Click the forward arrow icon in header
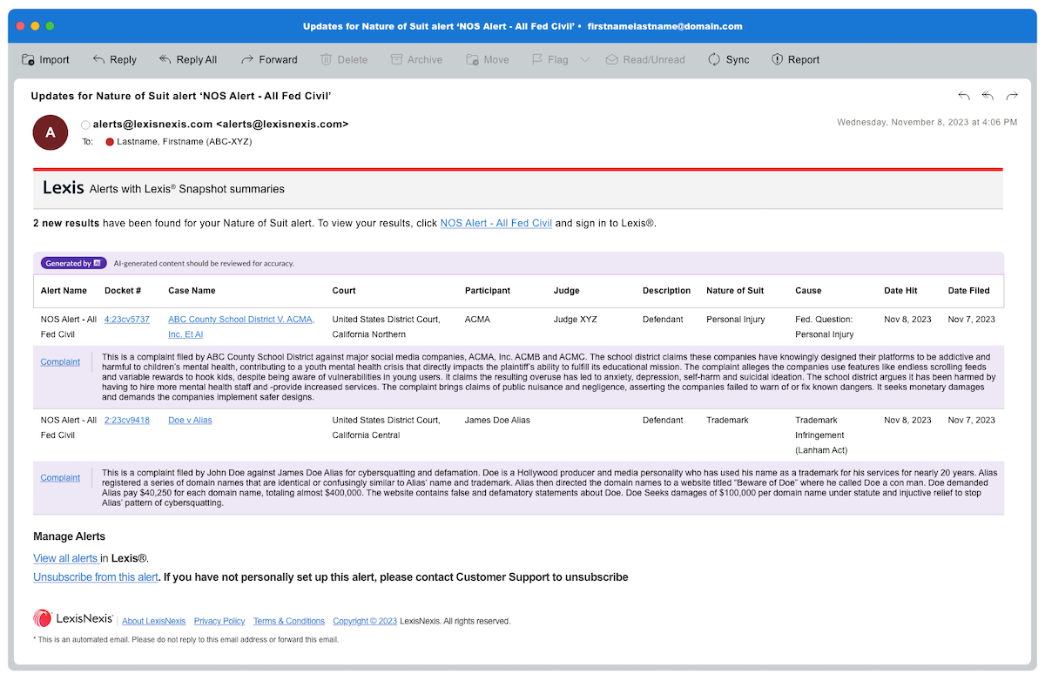The image size is (1045, 681). coord(1012,96)
